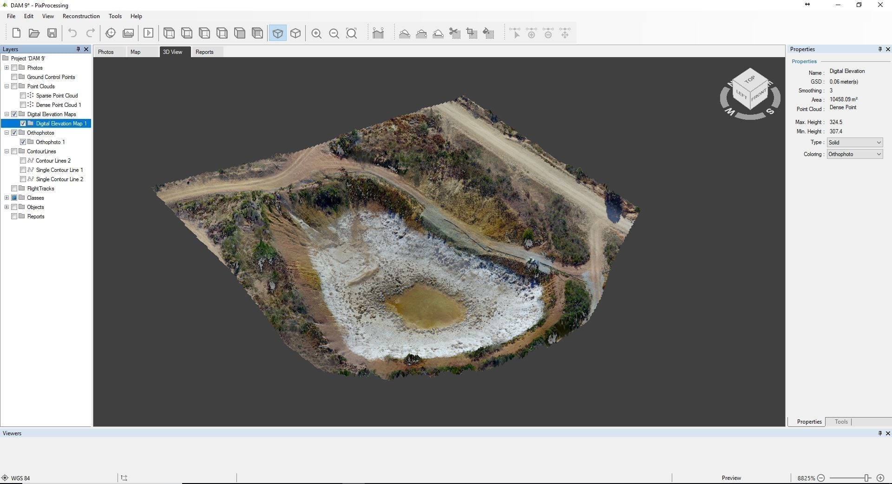The height and width of the screenshot is (484, 892).
Task: Open the Tools tab beside the Properties tab
Action: coord(841,422)
